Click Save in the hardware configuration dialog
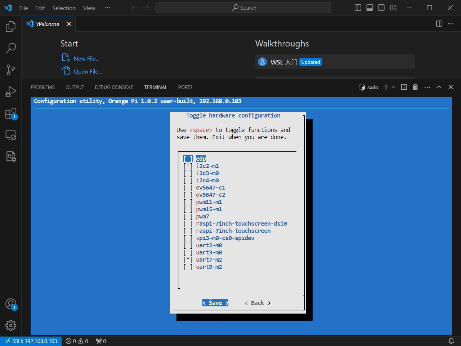 click(x=215, y=303)
